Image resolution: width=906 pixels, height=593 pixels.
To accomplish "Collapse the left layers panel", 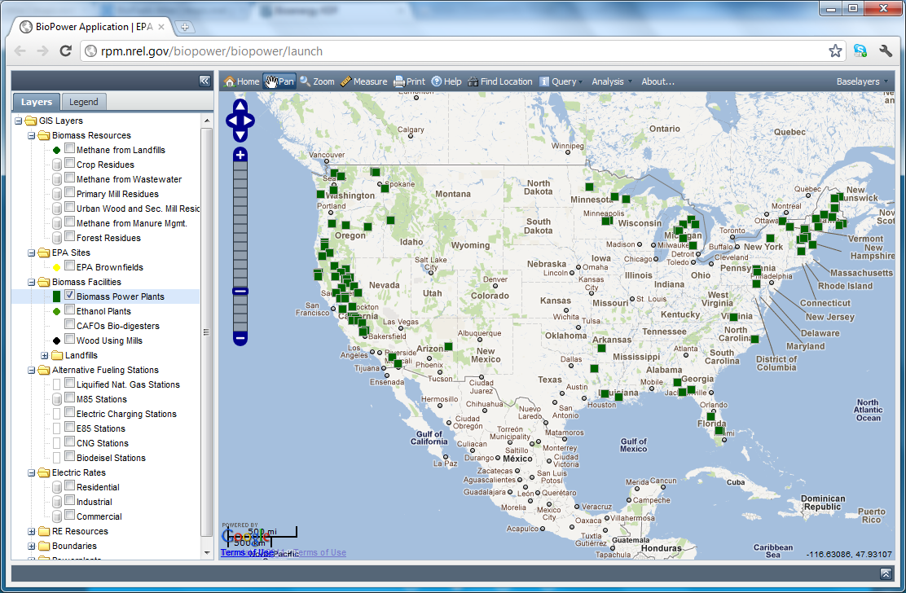I will coord(205,81).
